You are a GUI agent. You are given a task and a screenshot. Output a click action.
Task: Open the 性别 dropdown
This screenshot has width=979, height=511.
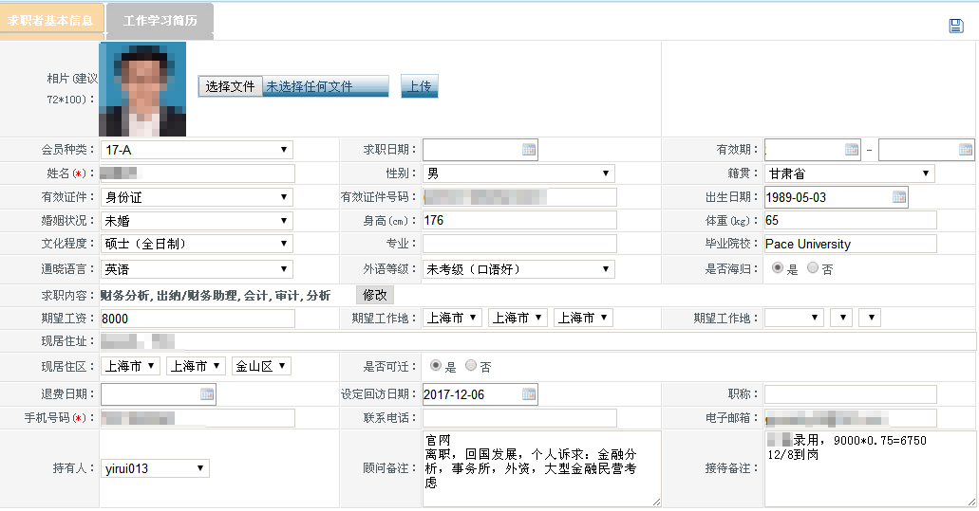coord(518,173)
